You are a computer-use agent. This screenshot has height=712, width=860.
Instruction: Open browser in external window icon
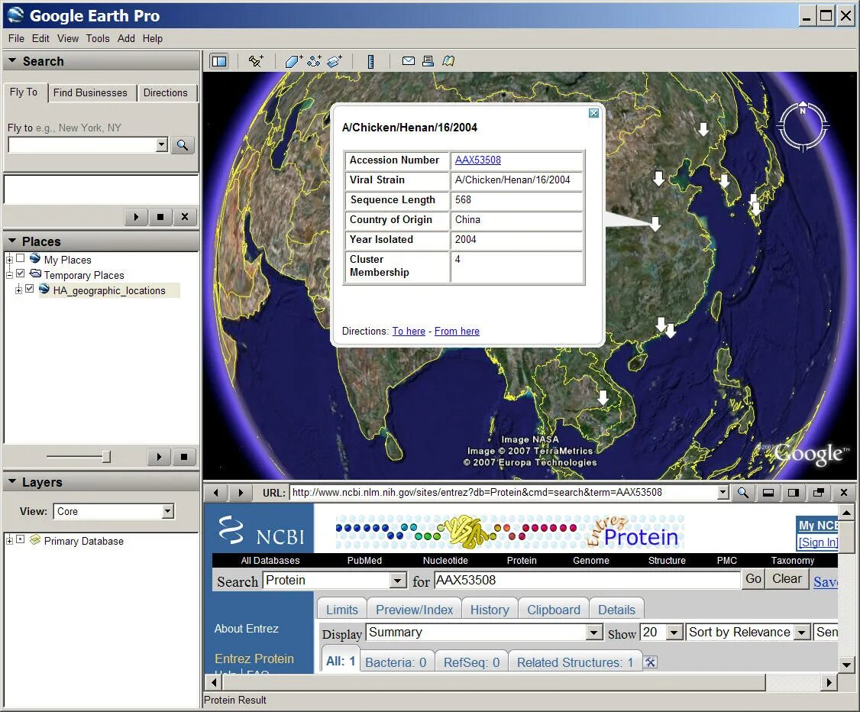tap(818, 493)
